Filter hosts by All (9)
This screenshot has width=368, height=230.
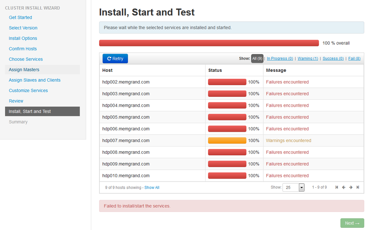tap(257, 59)
